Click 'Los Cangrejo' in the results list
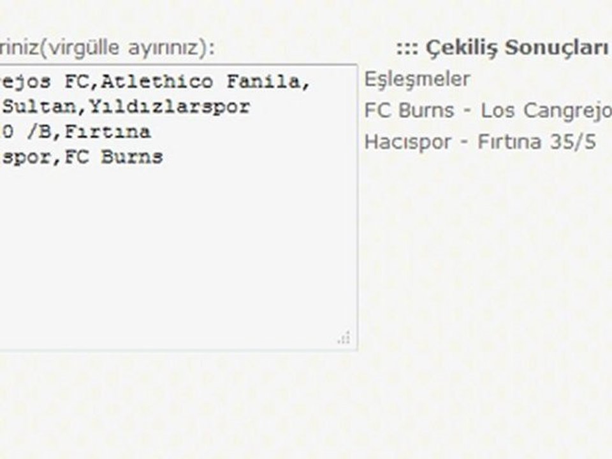The width and height of the screenshot is (612, 459). coord(546,111)
